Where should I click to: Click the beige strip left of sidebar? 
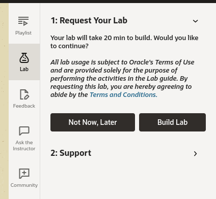4,101
